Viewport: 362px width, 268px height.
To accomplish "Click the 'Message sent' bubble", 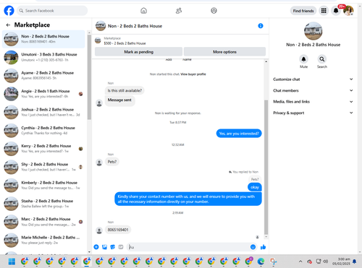I will [119, 100].
